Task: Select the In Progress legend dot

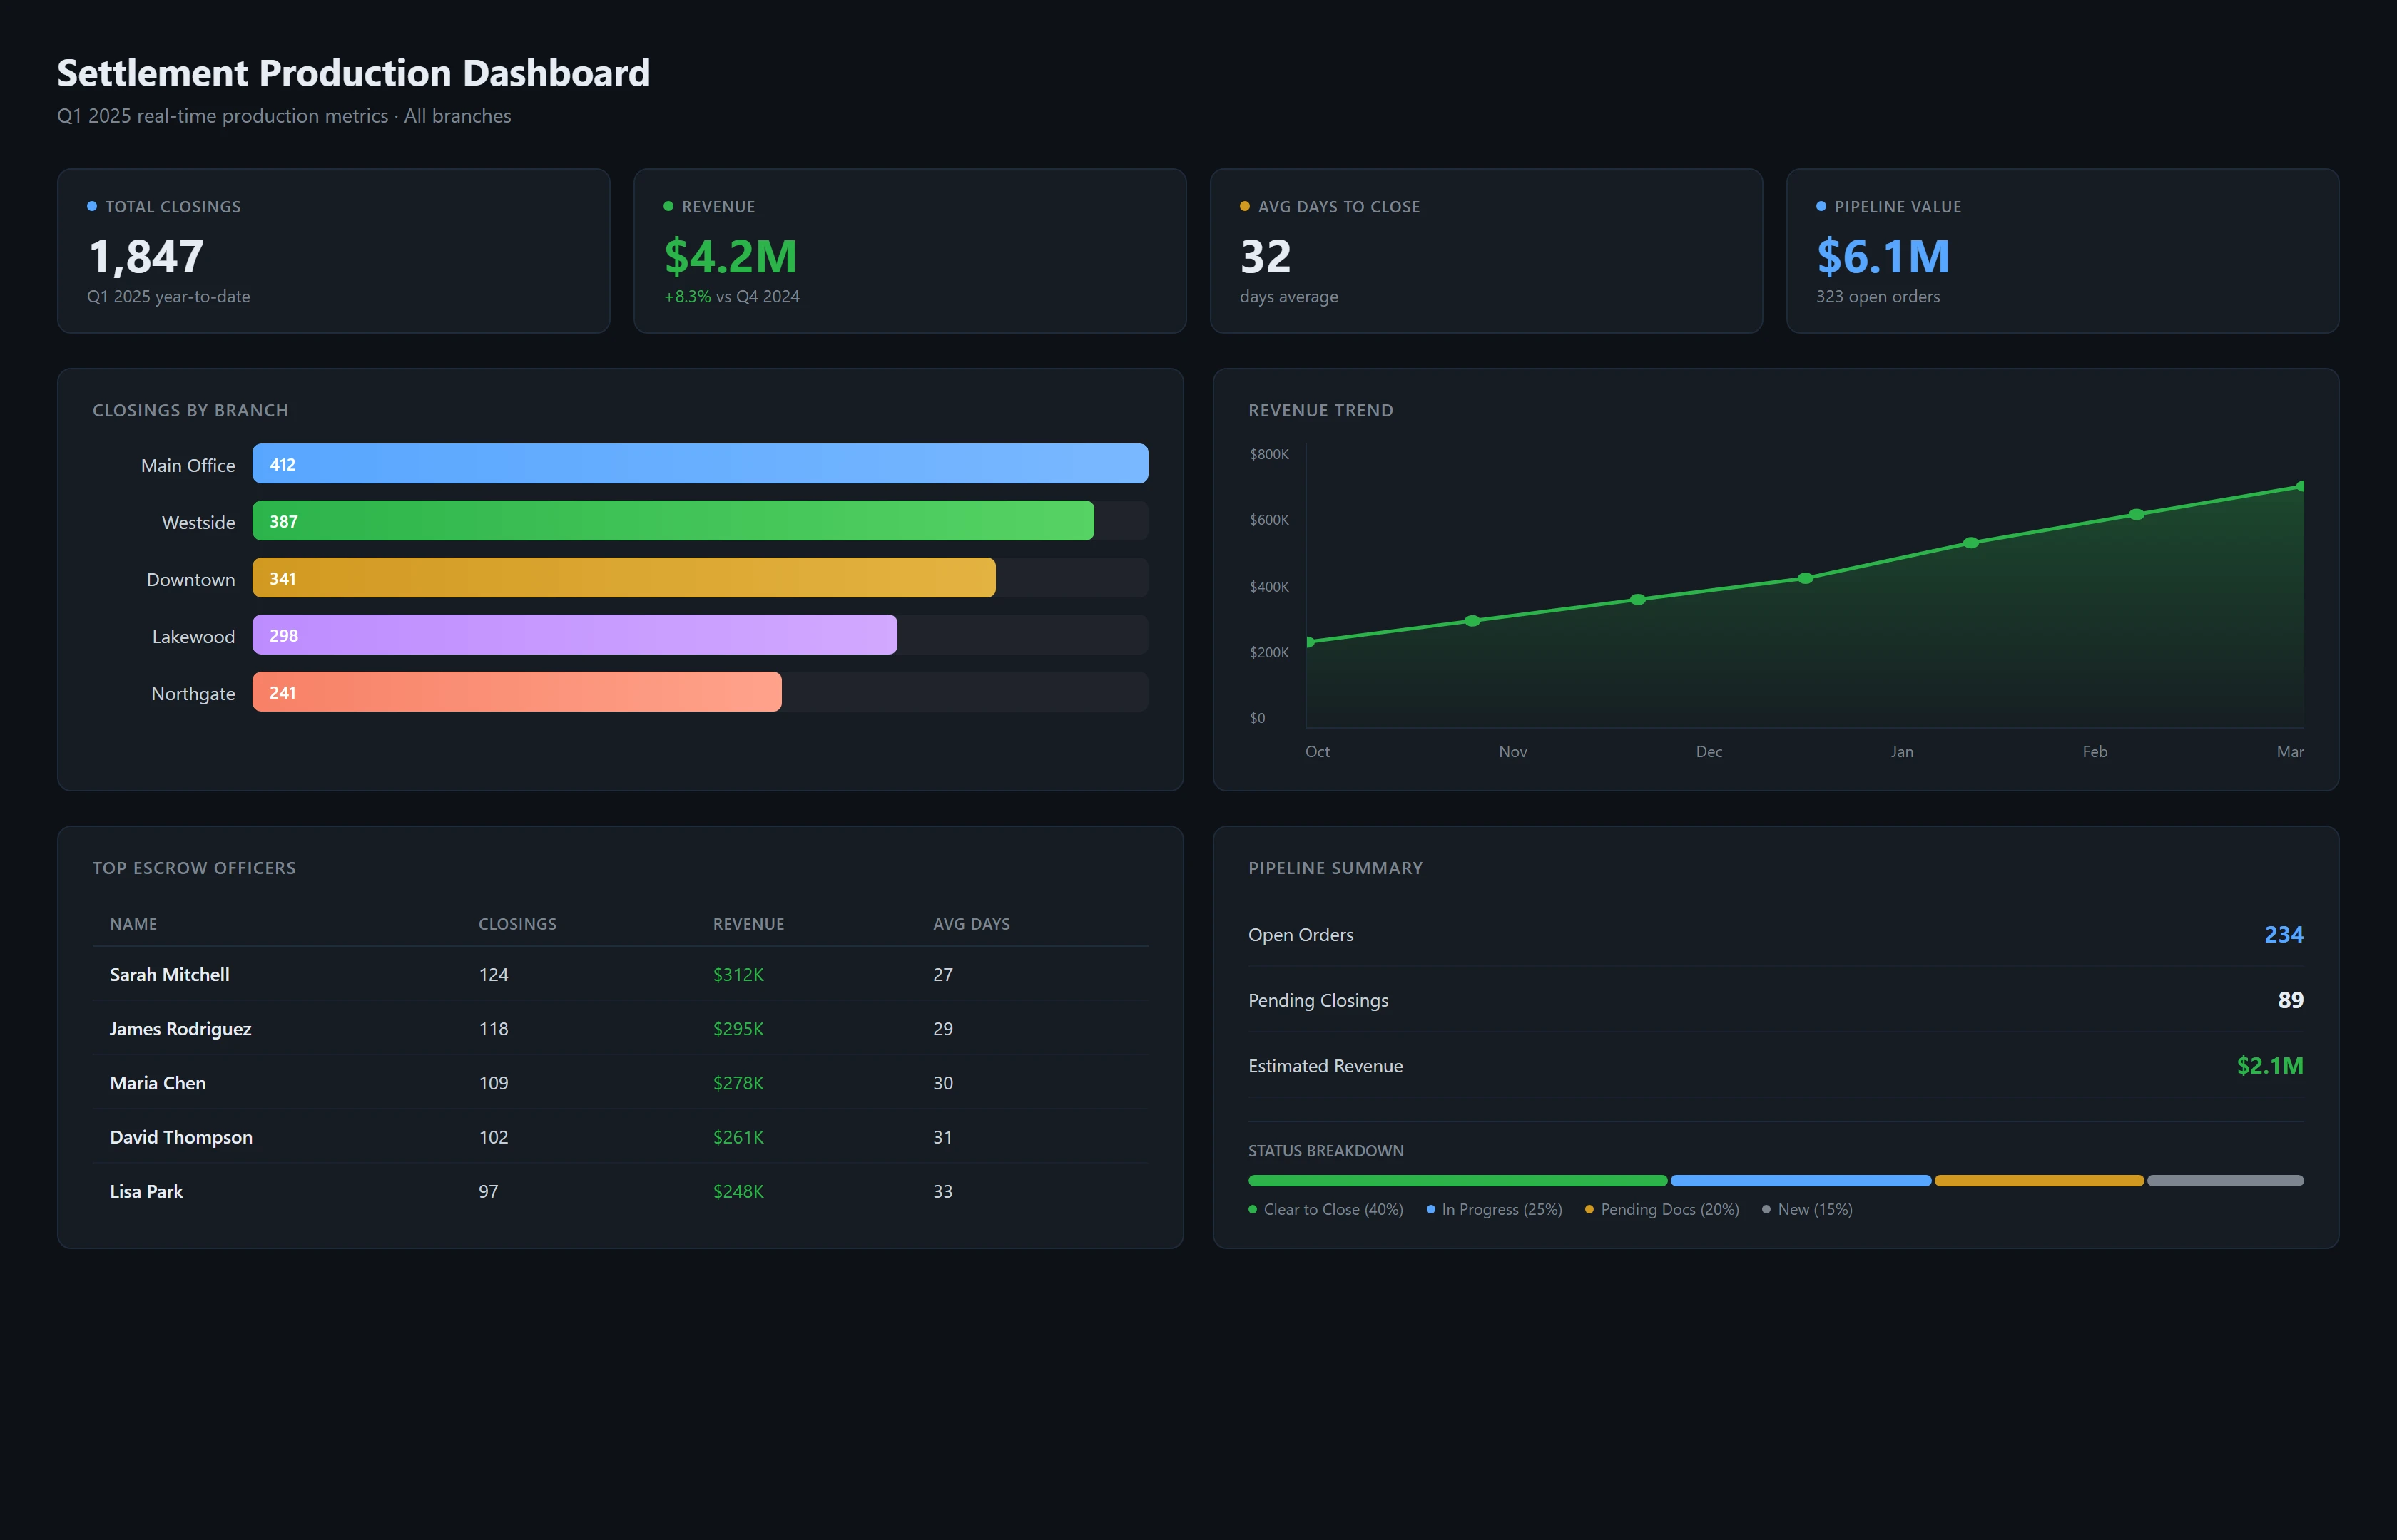Action: 1432,1209
